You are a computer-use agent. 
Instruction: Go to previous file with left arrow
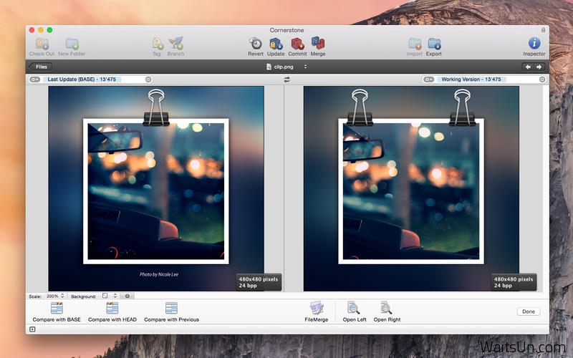point(528,67)
